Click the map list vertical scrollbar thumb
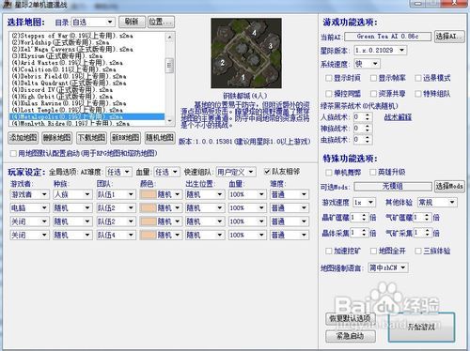The width and height of the screenshot is (470, 351). (169, 65)
